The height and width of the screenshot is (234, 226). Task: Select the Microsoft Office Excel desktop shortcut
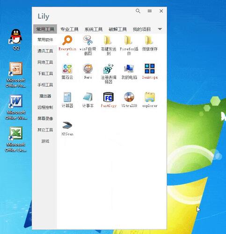point(16,139)
